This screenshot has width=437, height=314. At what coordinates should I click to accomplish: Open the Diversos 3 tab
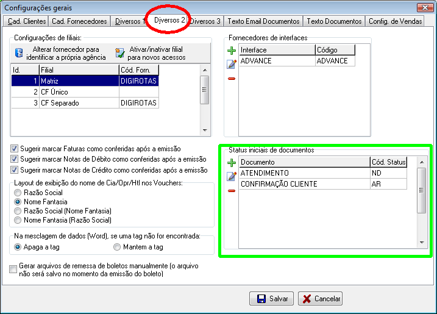[x=206, y=21]
